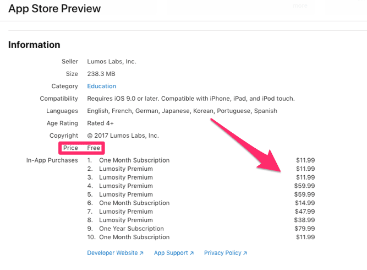Click the highlighted Price Free row
Image resolution: width=367 pixels, height=270 pixels.
pos(81,148)
